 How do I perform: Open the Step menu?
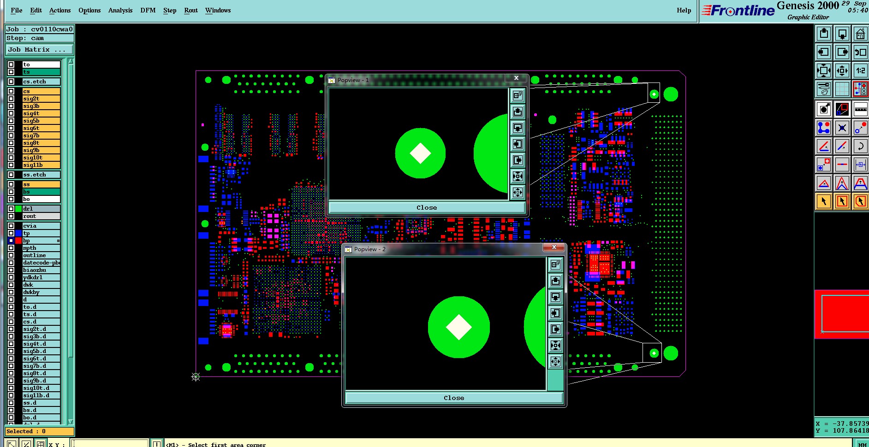(x=170, y=10)
